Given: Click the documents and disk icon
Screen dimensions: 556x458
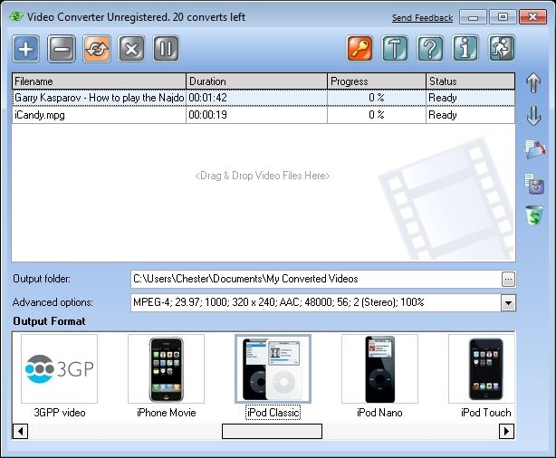Looking at the screenshot, I should click(534, 183).
